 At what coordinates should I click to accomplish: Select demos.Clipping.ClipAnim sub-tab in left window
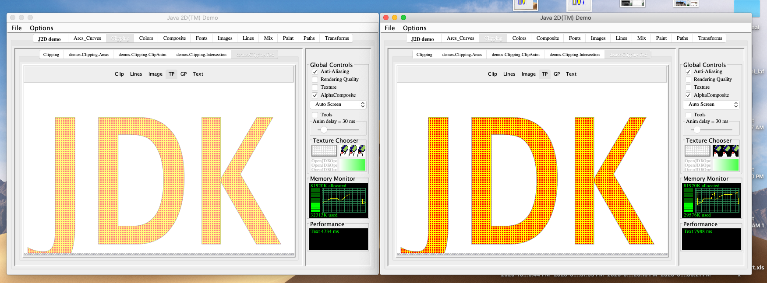point(142,55)
